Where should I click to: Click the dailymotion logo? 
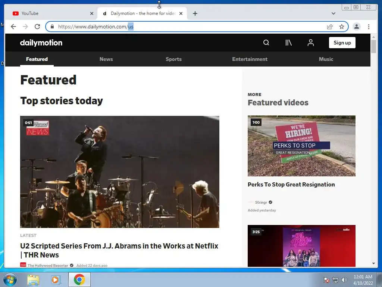41,43
